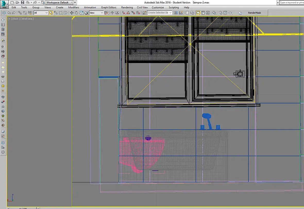Open the redo history dropdown arrow
Screen dimensions: 304x209
click(39, 3)
